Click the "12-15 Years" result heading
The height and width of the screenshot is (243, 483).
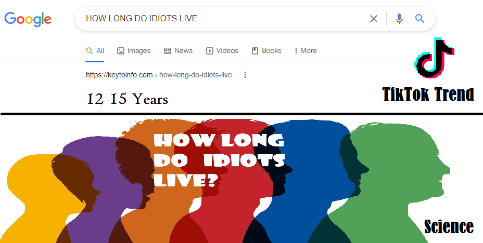click(x=128, y=98)
